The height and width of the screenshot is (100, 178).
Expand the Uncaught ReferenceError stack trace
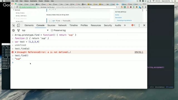16,52
